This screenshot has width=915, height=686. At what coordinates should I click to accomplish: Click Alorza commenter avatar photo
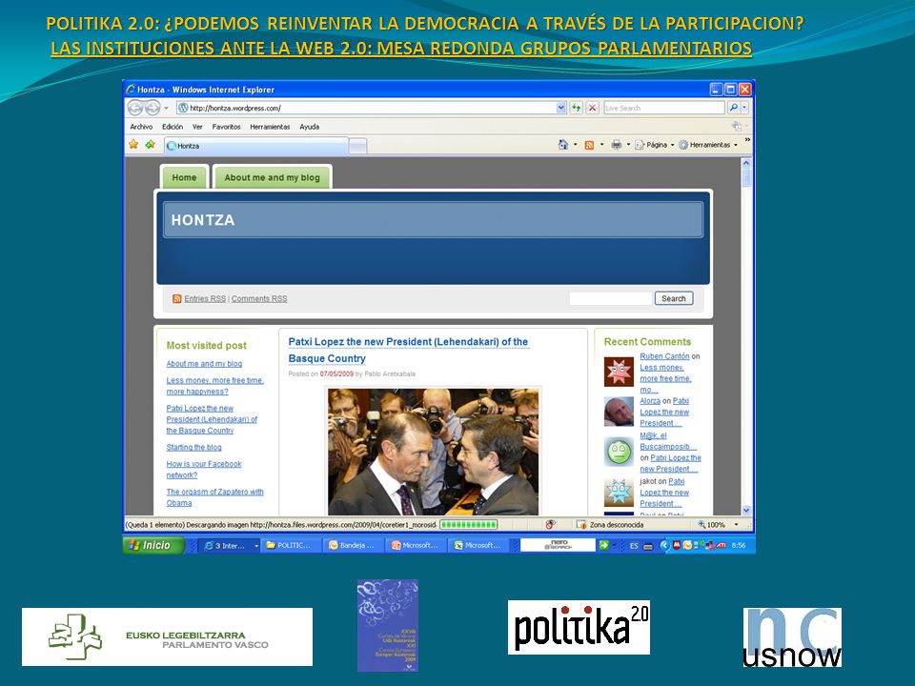(619, 412)
